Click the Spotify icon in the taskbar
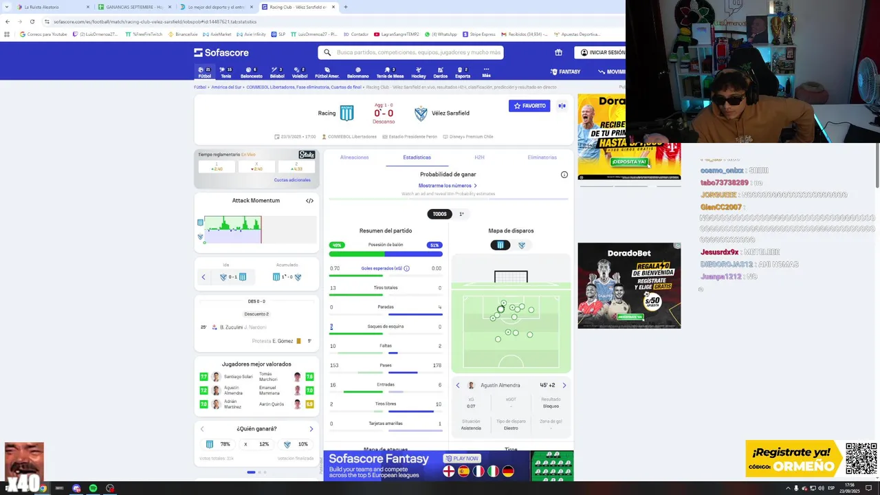880x495 pixels. point(93,488)
